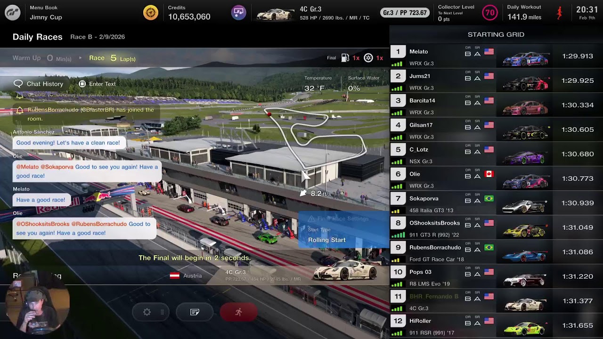Click HiRoller's SR rating icon
Screen dimensions: 603x339
477,323
